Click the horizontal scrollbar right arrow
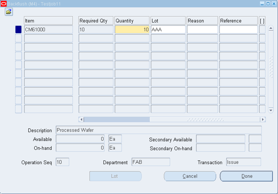Image resolution: width=278 pixels, height=194 pixels. click(263, 120)
